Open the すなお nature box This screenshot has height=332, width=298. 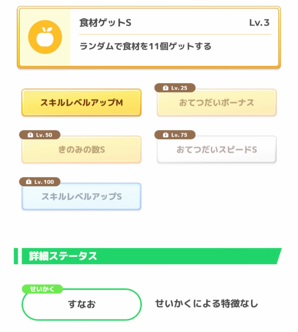[81, 305]
